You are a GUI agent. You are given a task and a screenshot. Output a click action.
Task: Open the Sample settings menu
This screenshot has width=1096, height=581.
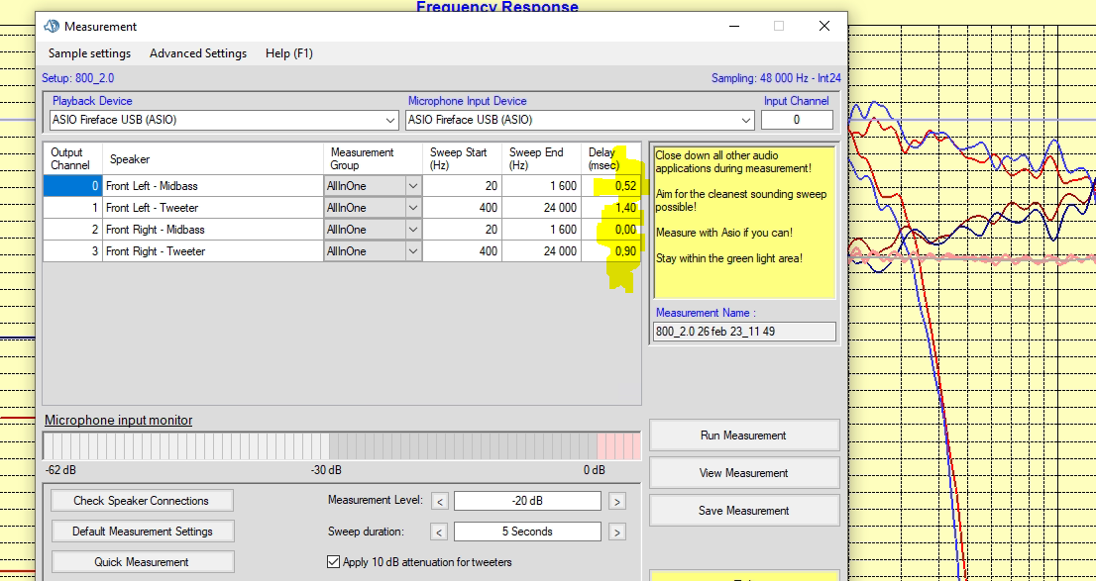click(x=89, y=53)
